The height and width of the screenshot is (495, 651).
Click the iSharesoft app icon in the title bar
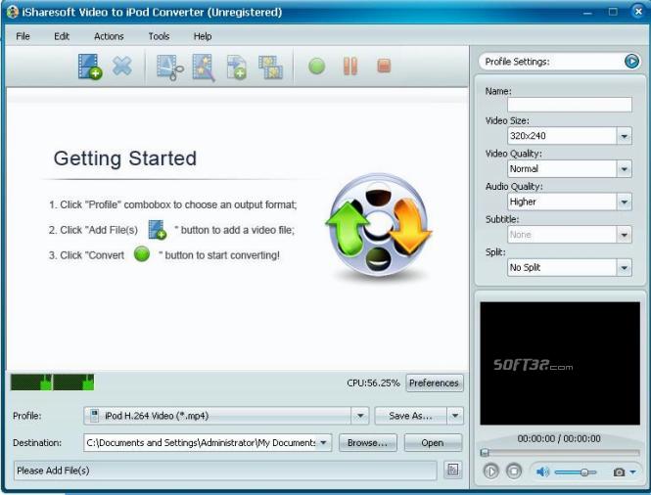(x=13, y=12)
